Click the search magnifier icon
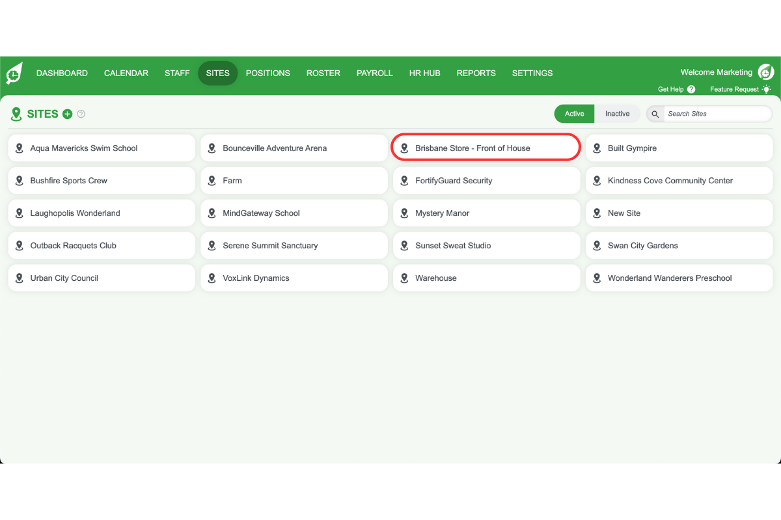 pyautogui.click(x=654, y=113)
